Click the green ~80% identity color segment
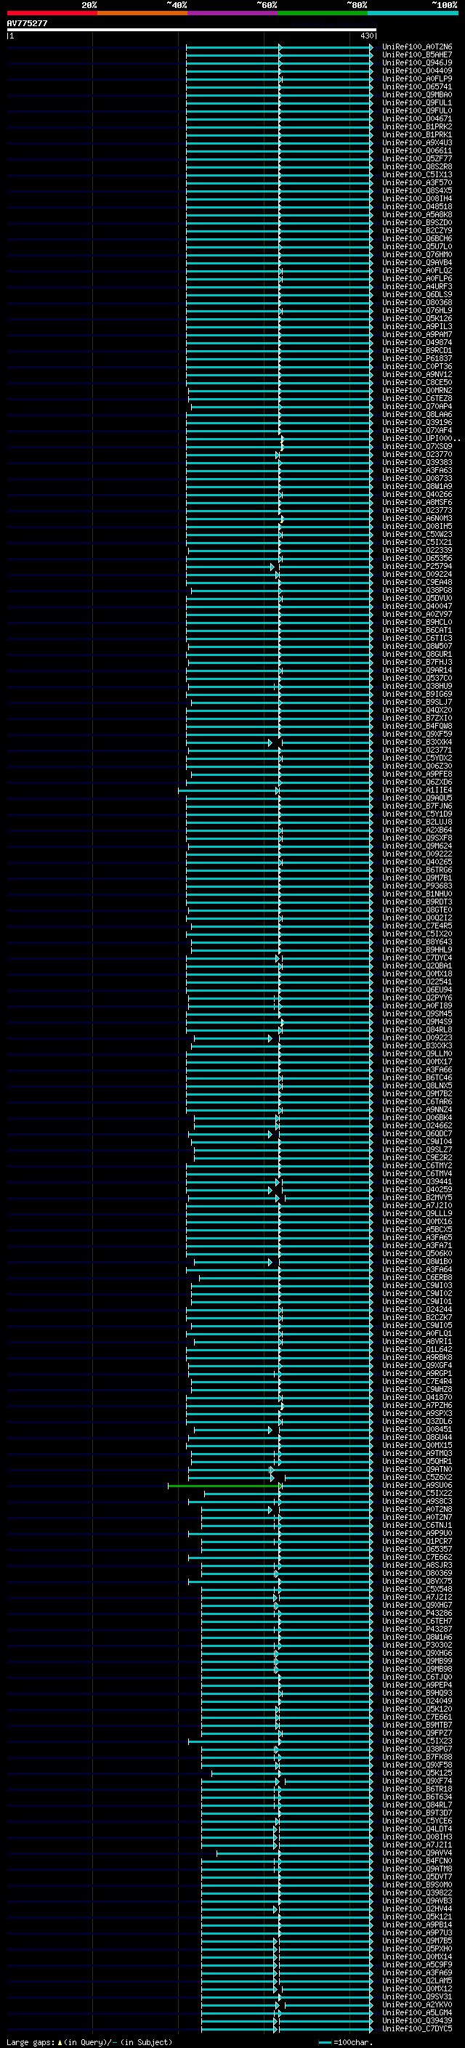 coord(323,13)
